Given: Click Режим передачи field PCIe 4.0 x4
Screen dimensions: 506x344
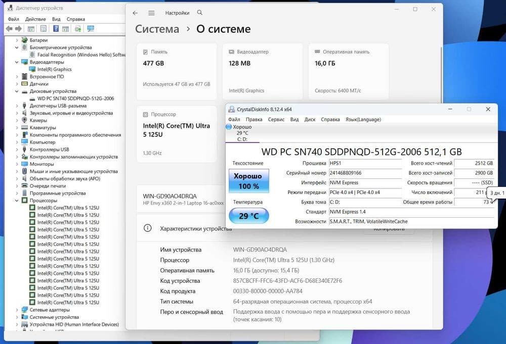Looking at the screenshot, I should tap(365, 192).
